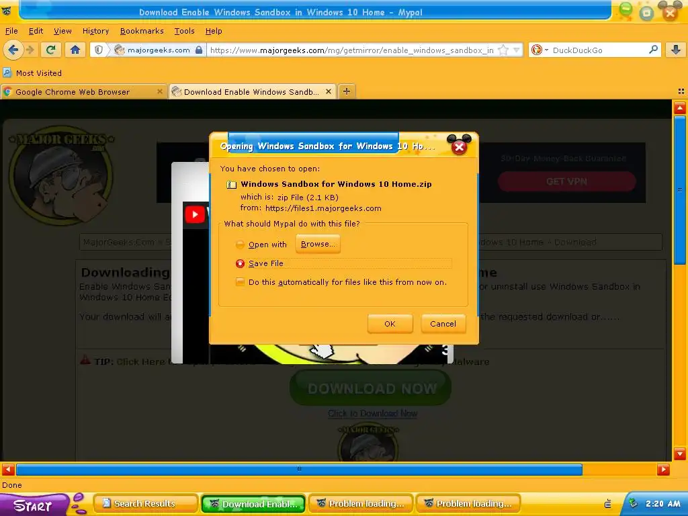Open the Most Visited bookmarks folder

point(32,73)
